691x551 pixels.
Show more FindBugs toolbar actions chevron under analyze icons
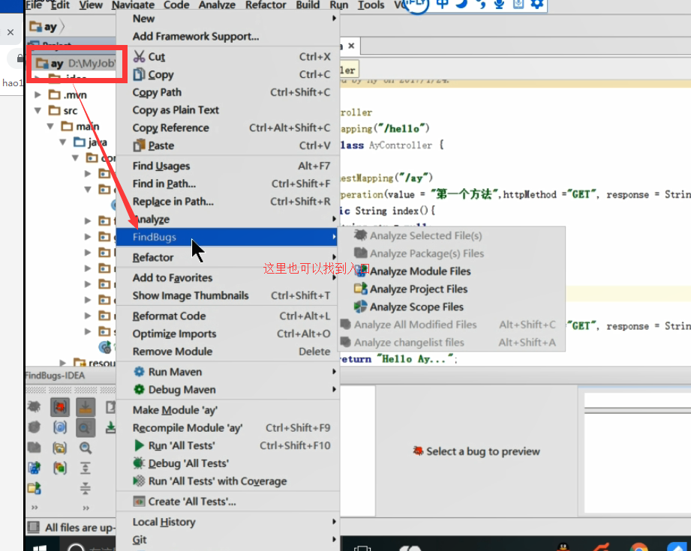pyautogui.click(x=35, y=508)
